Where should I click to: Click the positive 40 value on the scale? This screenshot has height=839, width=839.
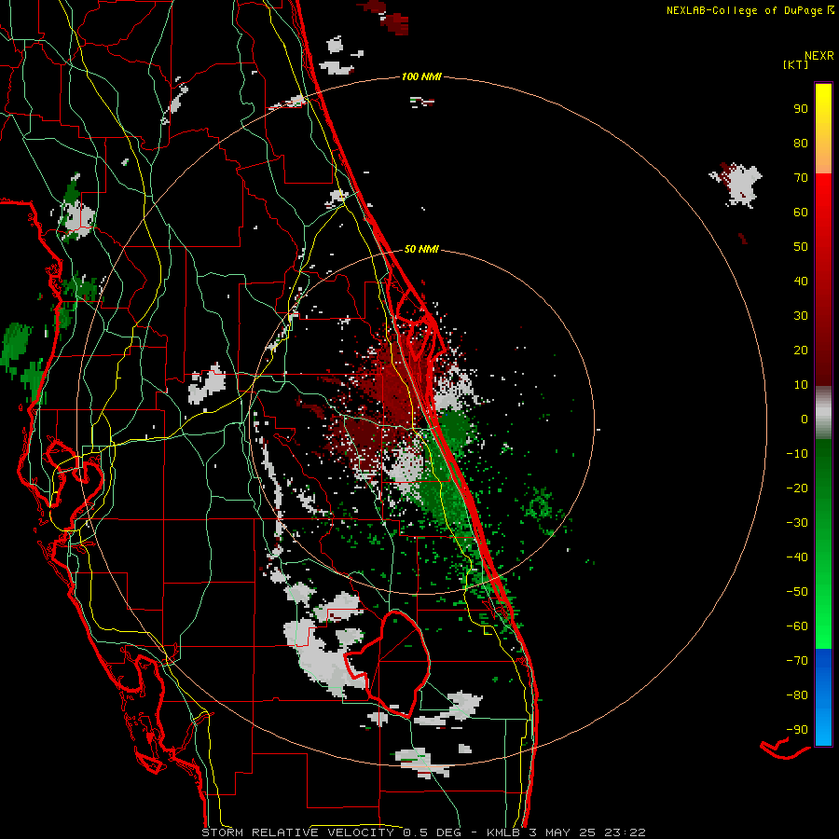point(801,281)
